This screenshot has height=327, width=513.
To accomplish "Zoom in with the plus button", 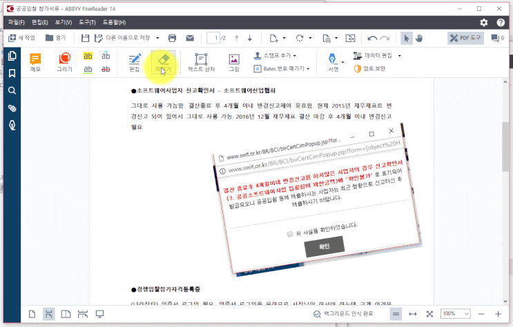I will click(x=498, y=314).
